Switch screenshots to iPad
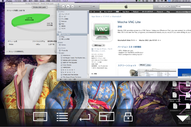The image size is (191, 127). (149, 65)
